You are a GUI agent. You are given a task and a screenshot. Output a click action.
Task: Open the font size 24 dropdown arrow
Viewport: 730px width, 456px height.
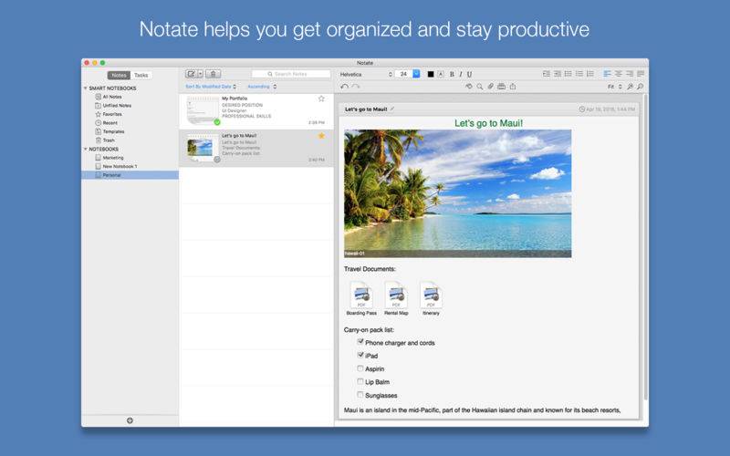point(416,74)
